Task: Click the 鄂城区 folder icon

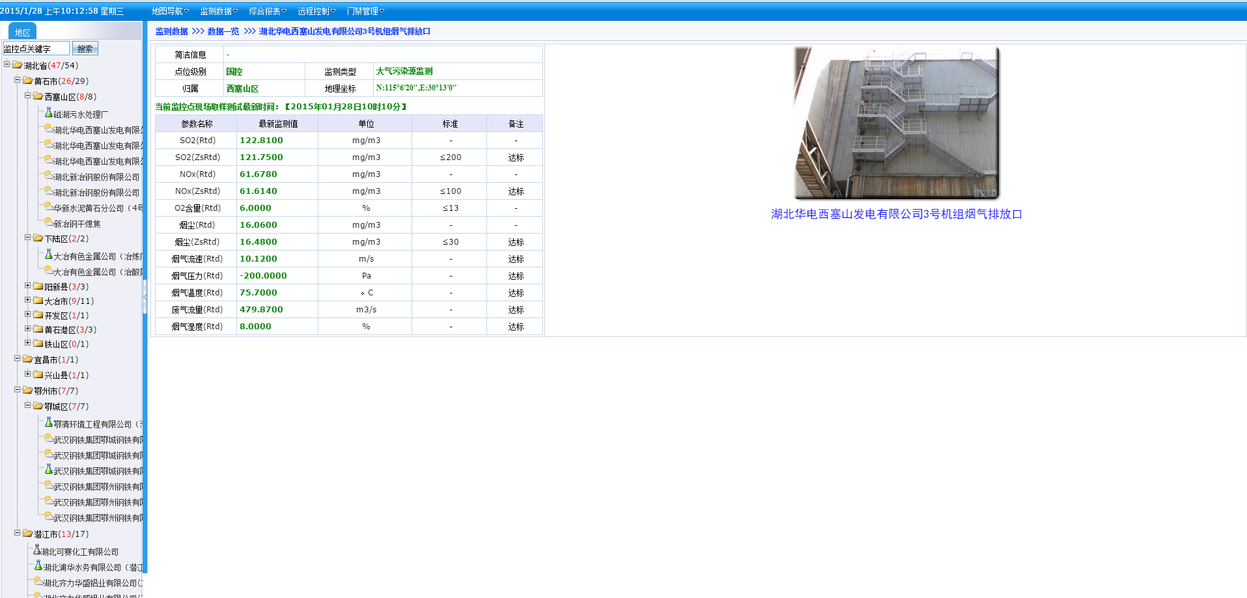Action: click(x=38, y=406)
